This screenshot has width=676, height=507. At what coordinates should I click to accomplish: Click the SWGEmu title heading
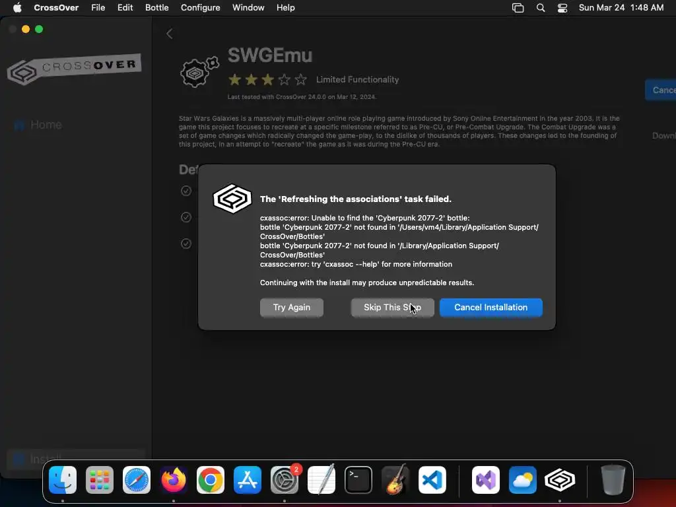pos(270,55)
